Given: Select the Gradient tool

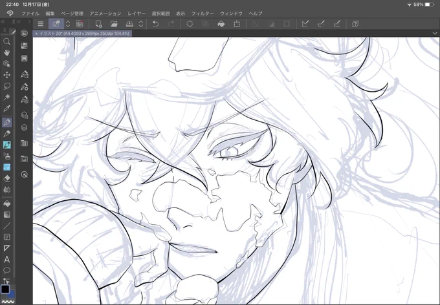Looking at the screenshot, I should pos(6,215).
